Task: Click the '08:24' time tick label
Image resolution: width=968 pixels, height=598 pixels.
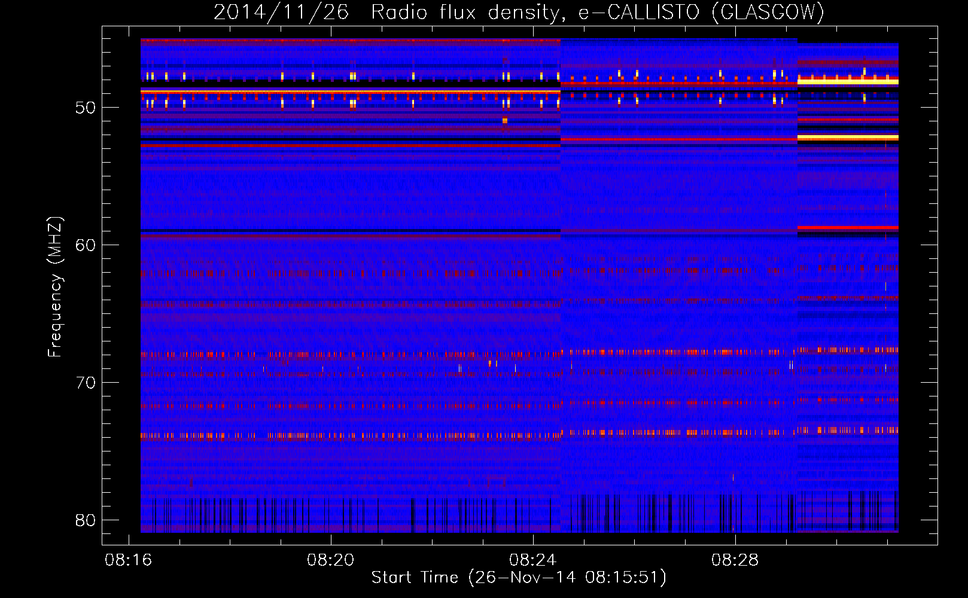Action: pyautogui.click(x=532, y=560)
